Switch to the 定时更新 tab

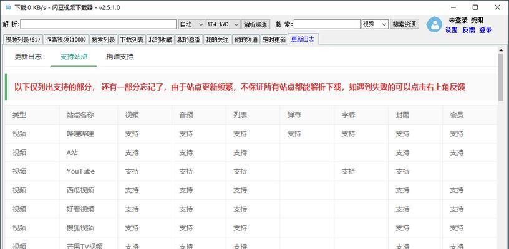coord(274,39)
